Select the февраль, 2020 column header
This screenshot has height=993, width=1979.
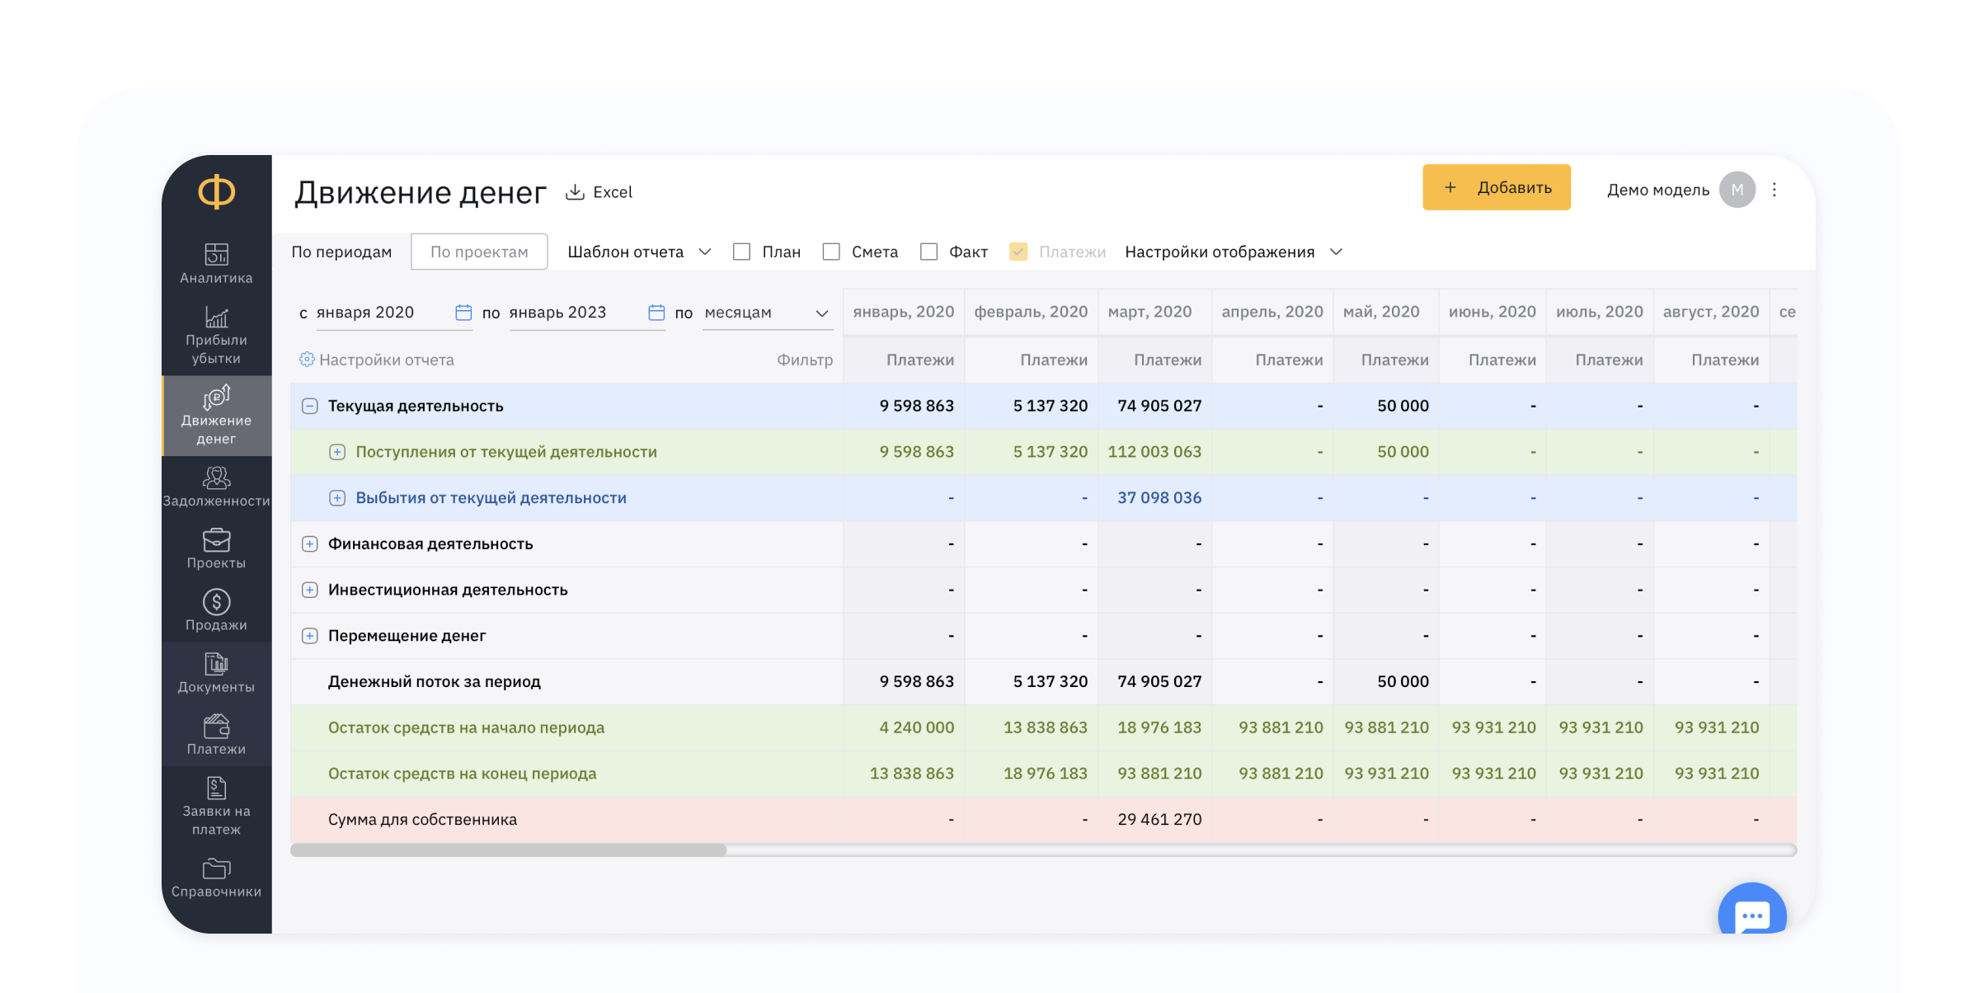click(x=1031, y=312)
